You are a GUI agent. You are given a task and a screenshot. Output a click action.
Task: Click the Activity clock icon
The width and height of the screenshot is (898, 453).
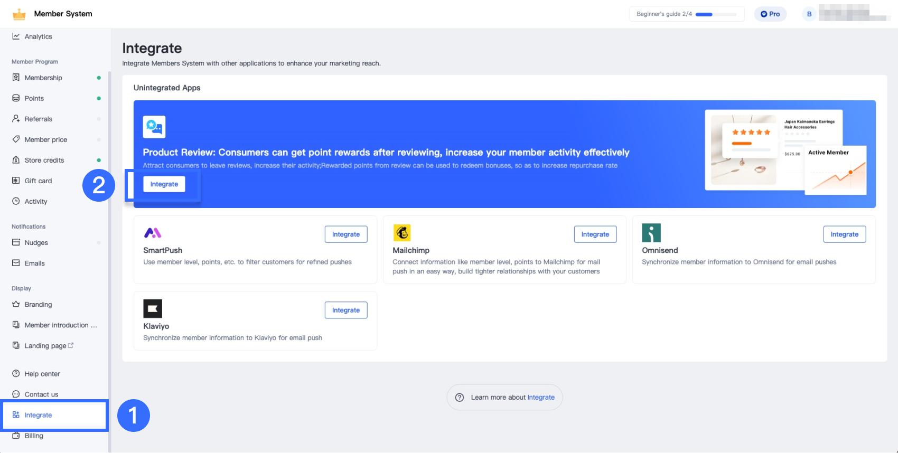[x=16, y=201]
